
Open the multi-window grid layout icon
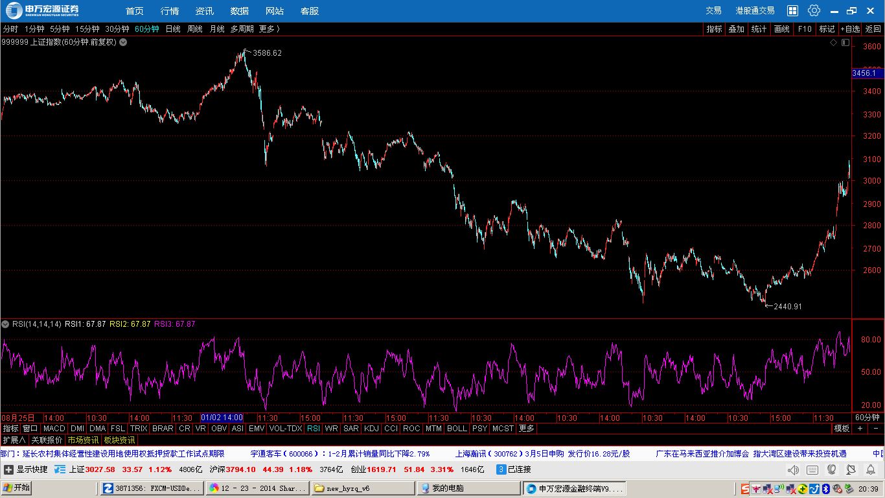coord(792,10)
